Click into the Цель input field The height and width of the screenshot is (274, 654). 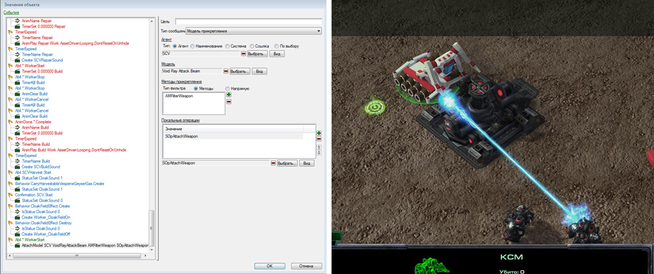249,22
